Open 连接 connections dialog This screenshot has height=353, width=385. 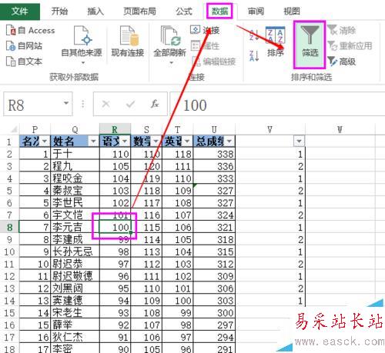point(205,30)
